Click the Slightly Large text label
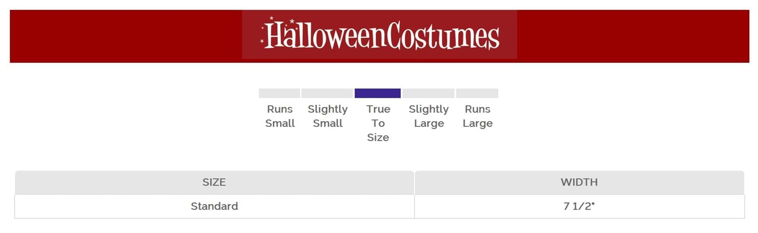Image resolution: width=758 pixels, height=233 pixels. 428,116
